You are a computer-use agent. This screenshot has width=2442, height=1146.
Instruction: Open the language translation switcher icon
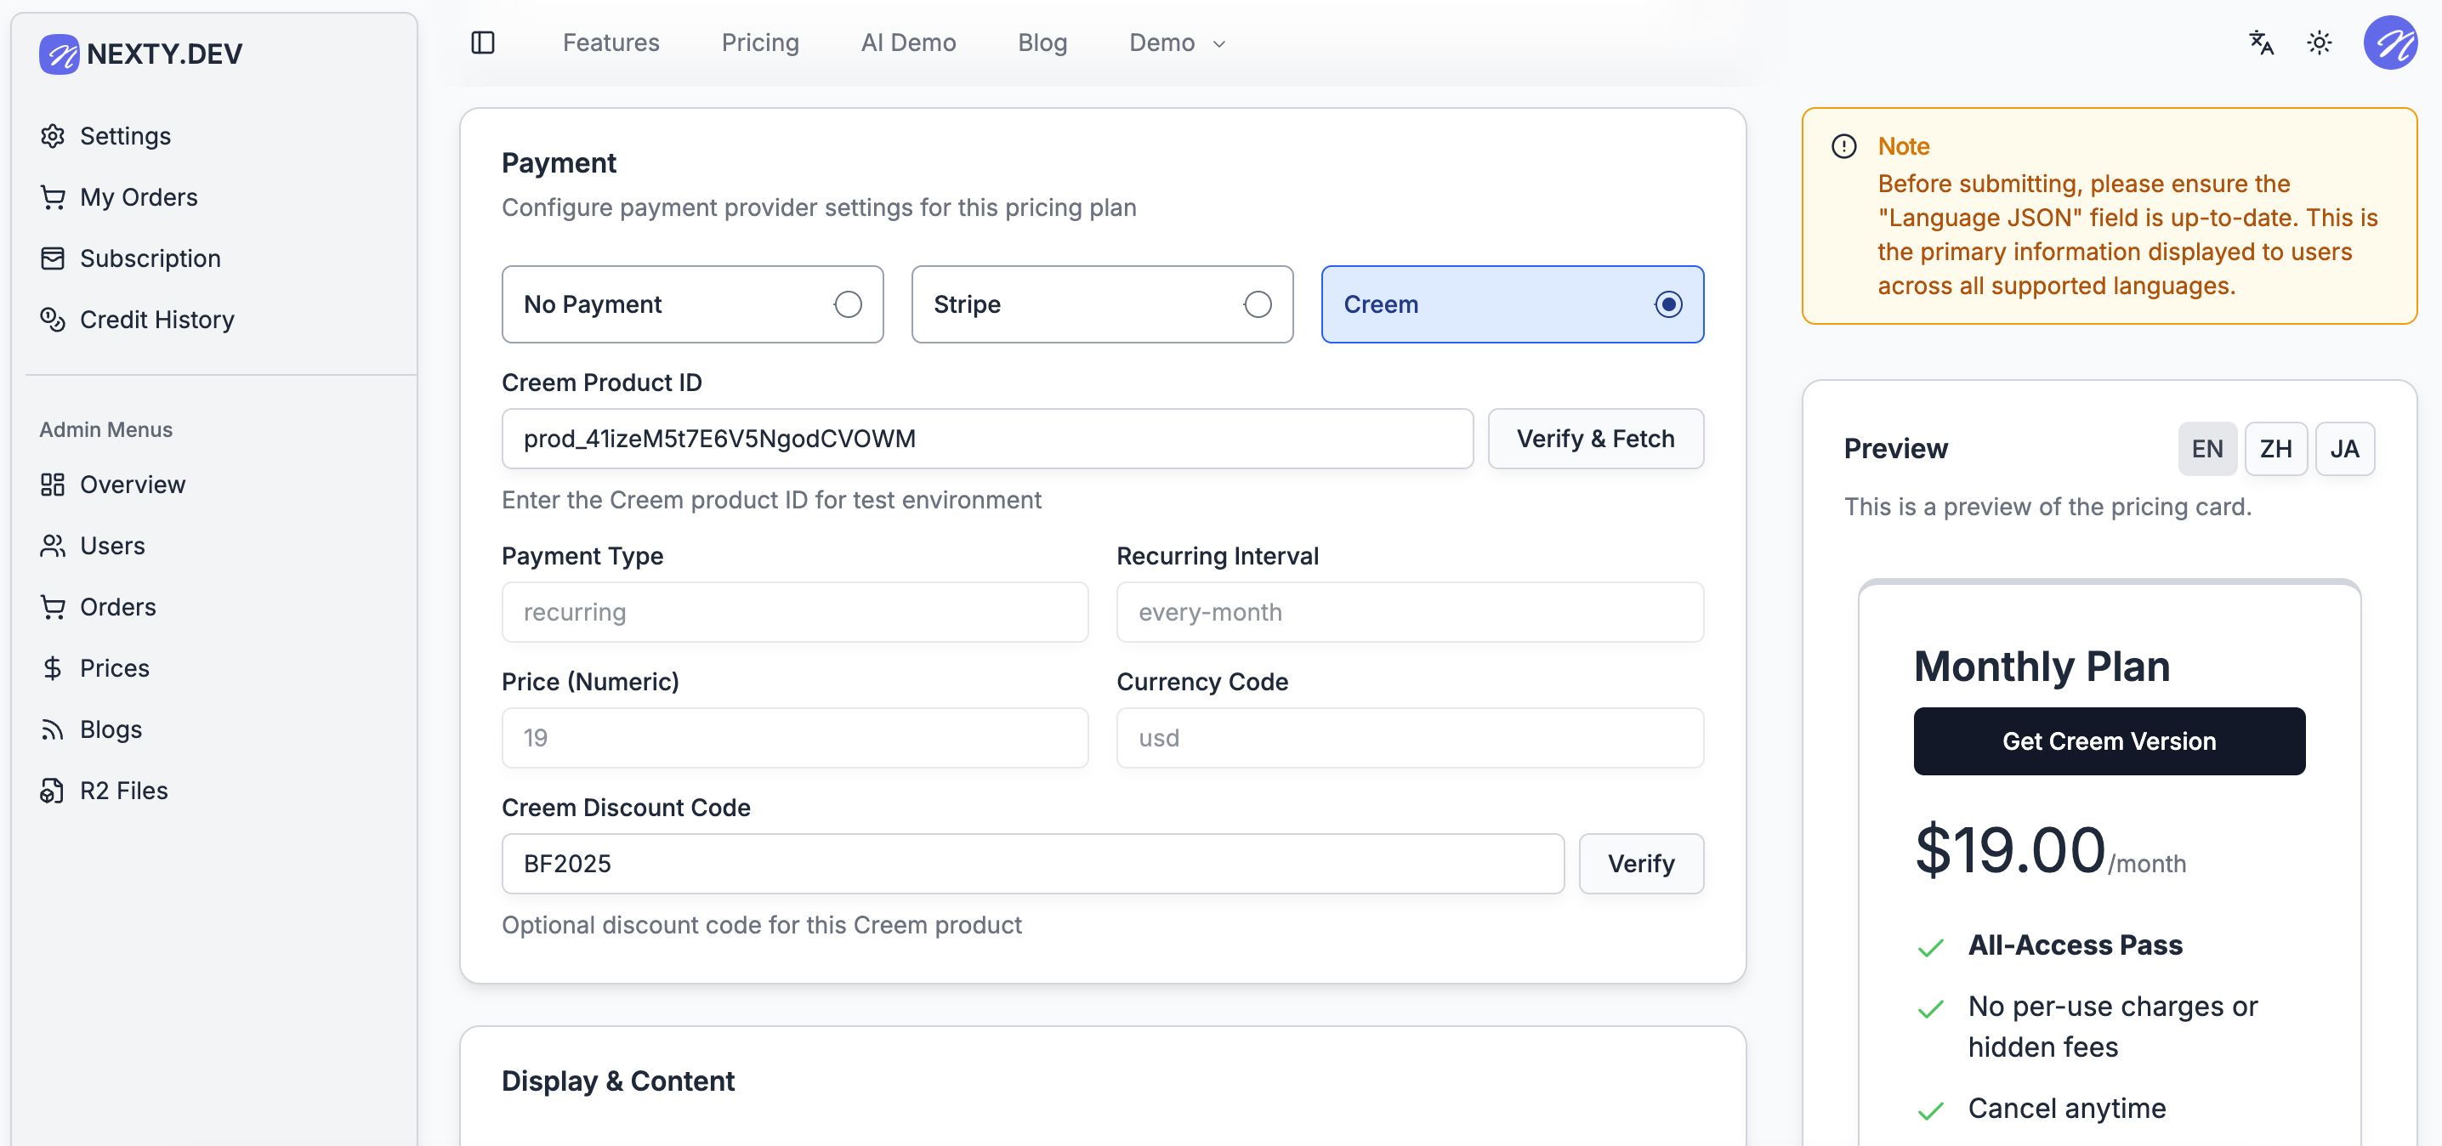(2261, 43)
